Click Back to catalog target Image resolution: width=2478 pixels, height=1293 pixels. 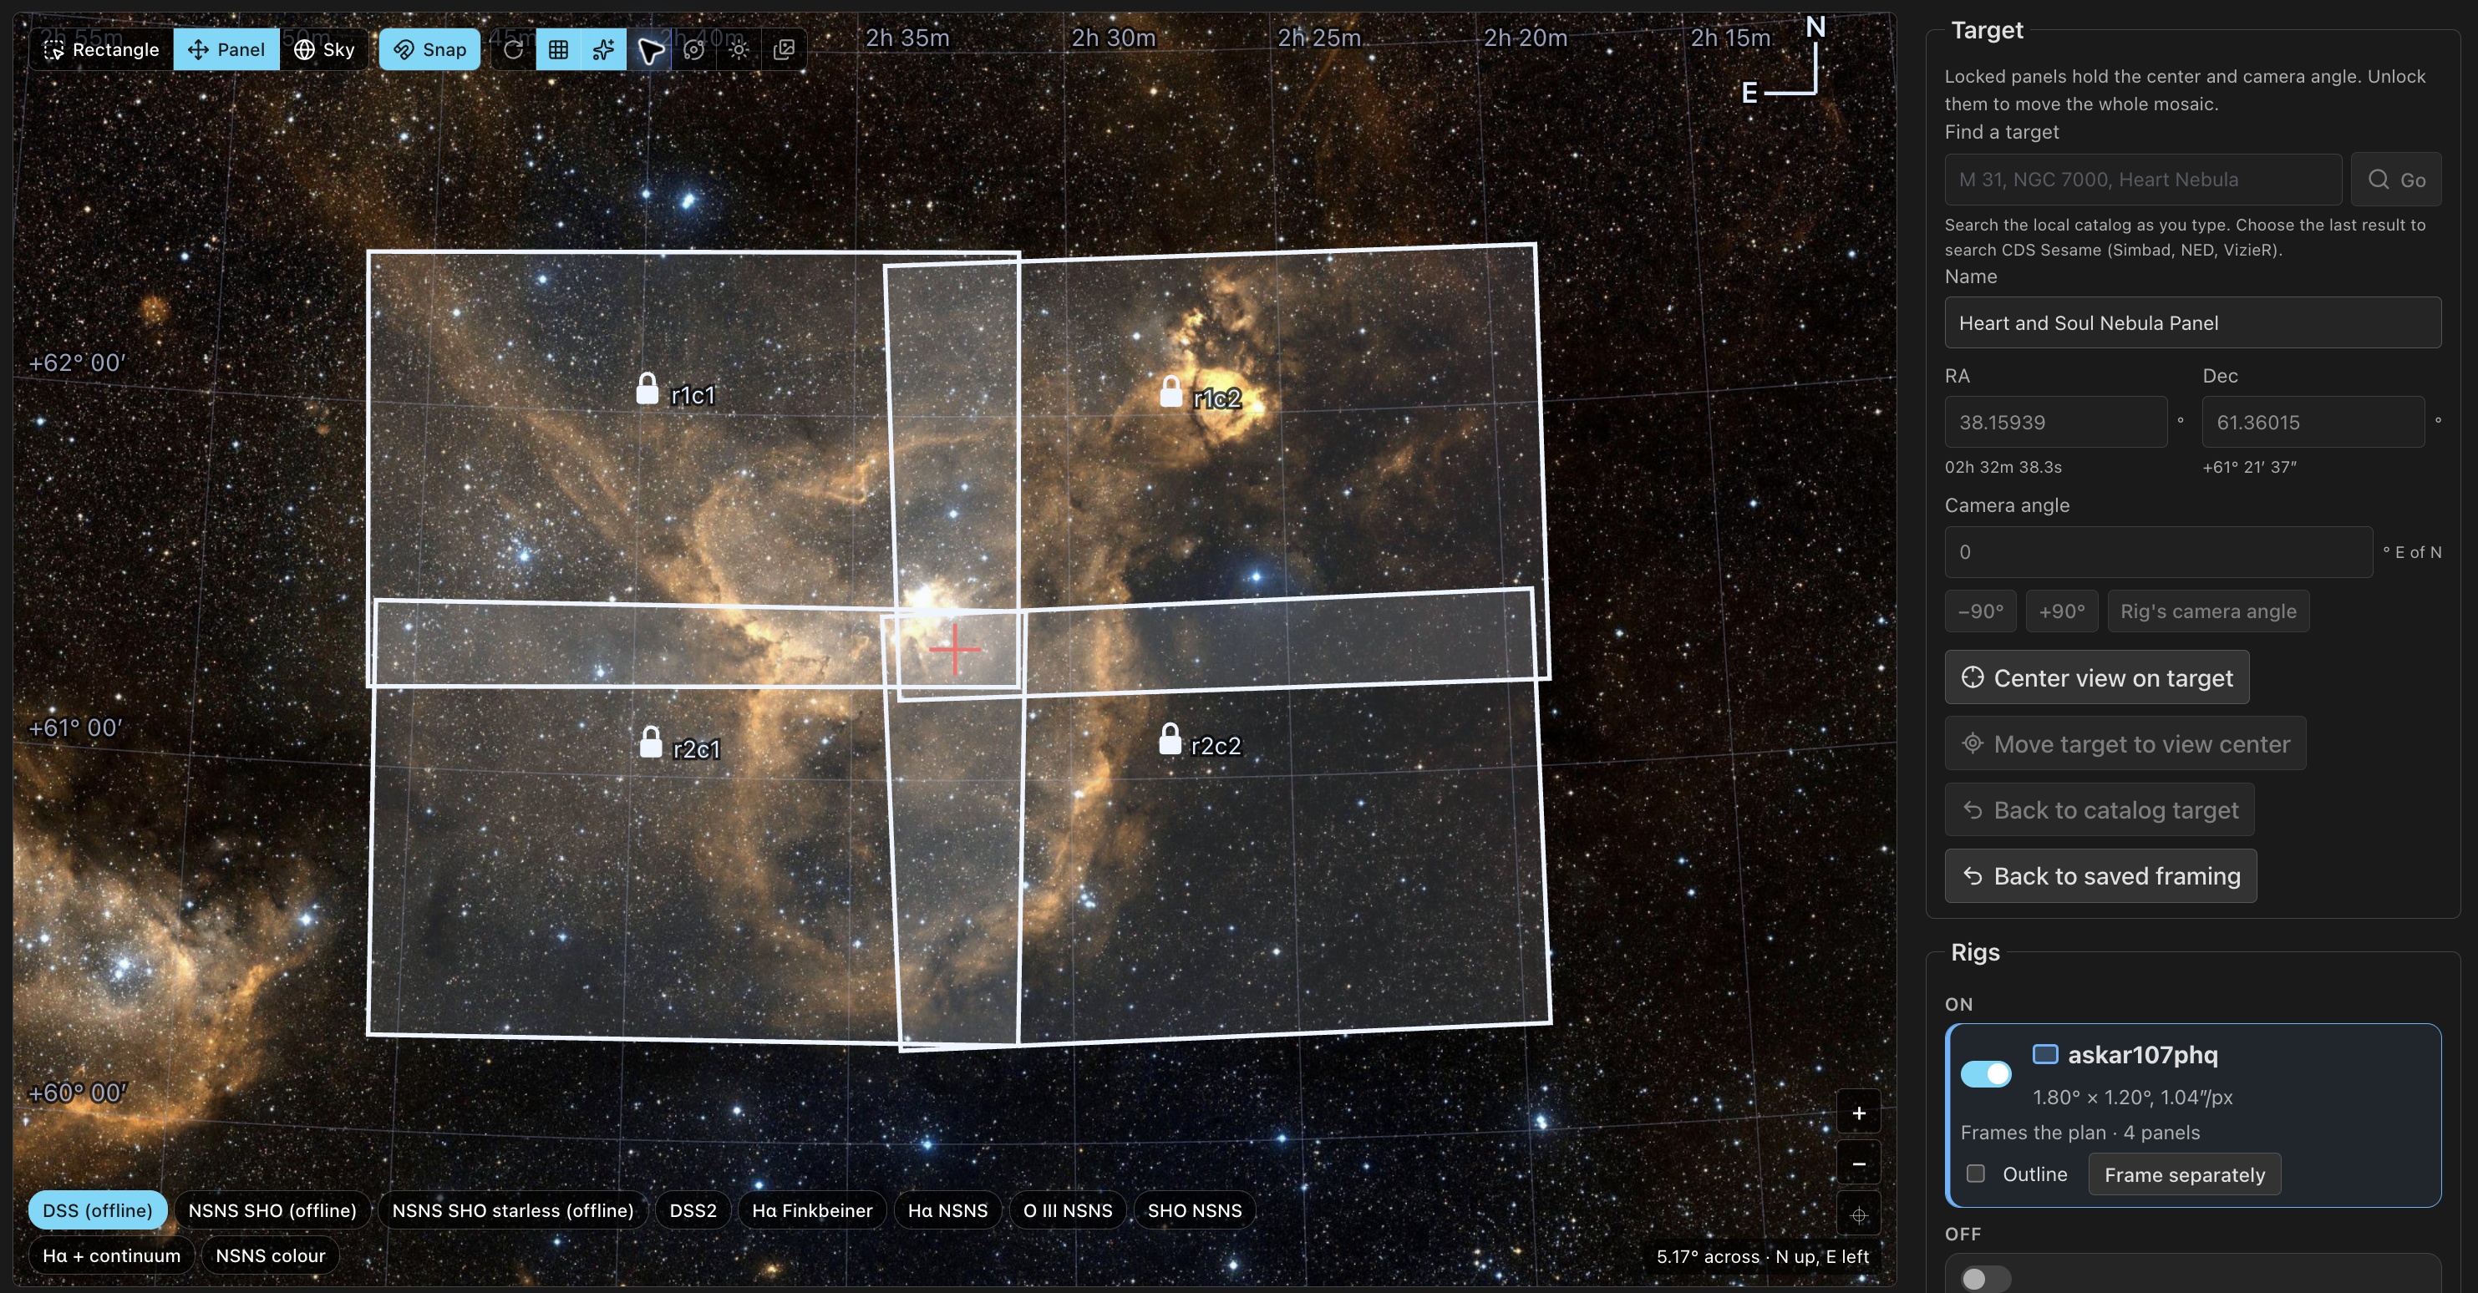click(2099, 810)
